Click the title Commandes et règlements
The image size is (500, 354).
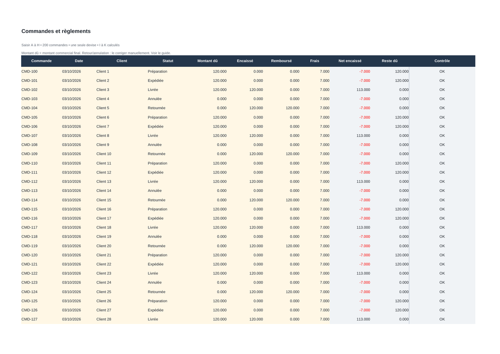coord(56,31)
